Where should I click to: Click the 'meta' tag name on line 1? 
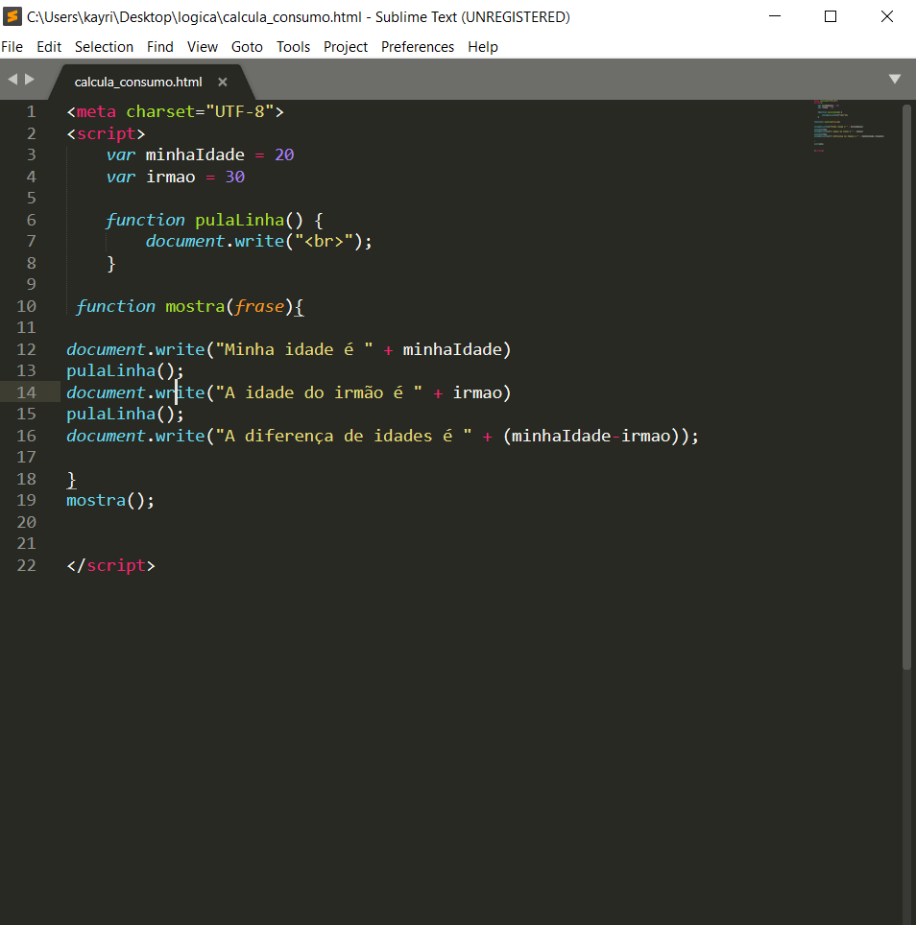(x=96, y=111)
